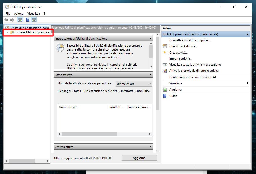Viewport: 256px width, 174px height.
Task: Toggle the console tree pane icon
Action: pyautogui.click(x=20, y=20)
